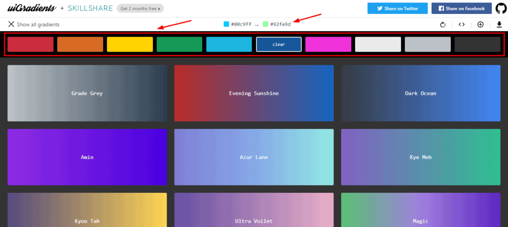Clear the selected blue filter swatch

[x=279, y=45]
